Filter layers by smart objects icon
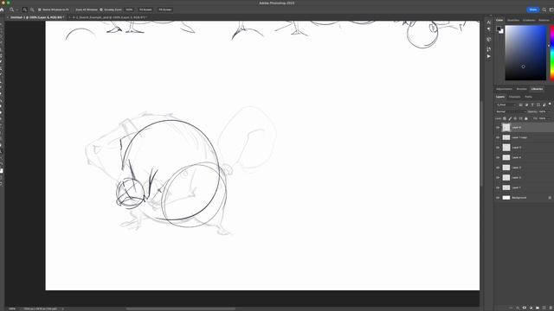Image resolution: width=554 pixels, height=311 pixels. pyautogui.click(x=544, y=105)
